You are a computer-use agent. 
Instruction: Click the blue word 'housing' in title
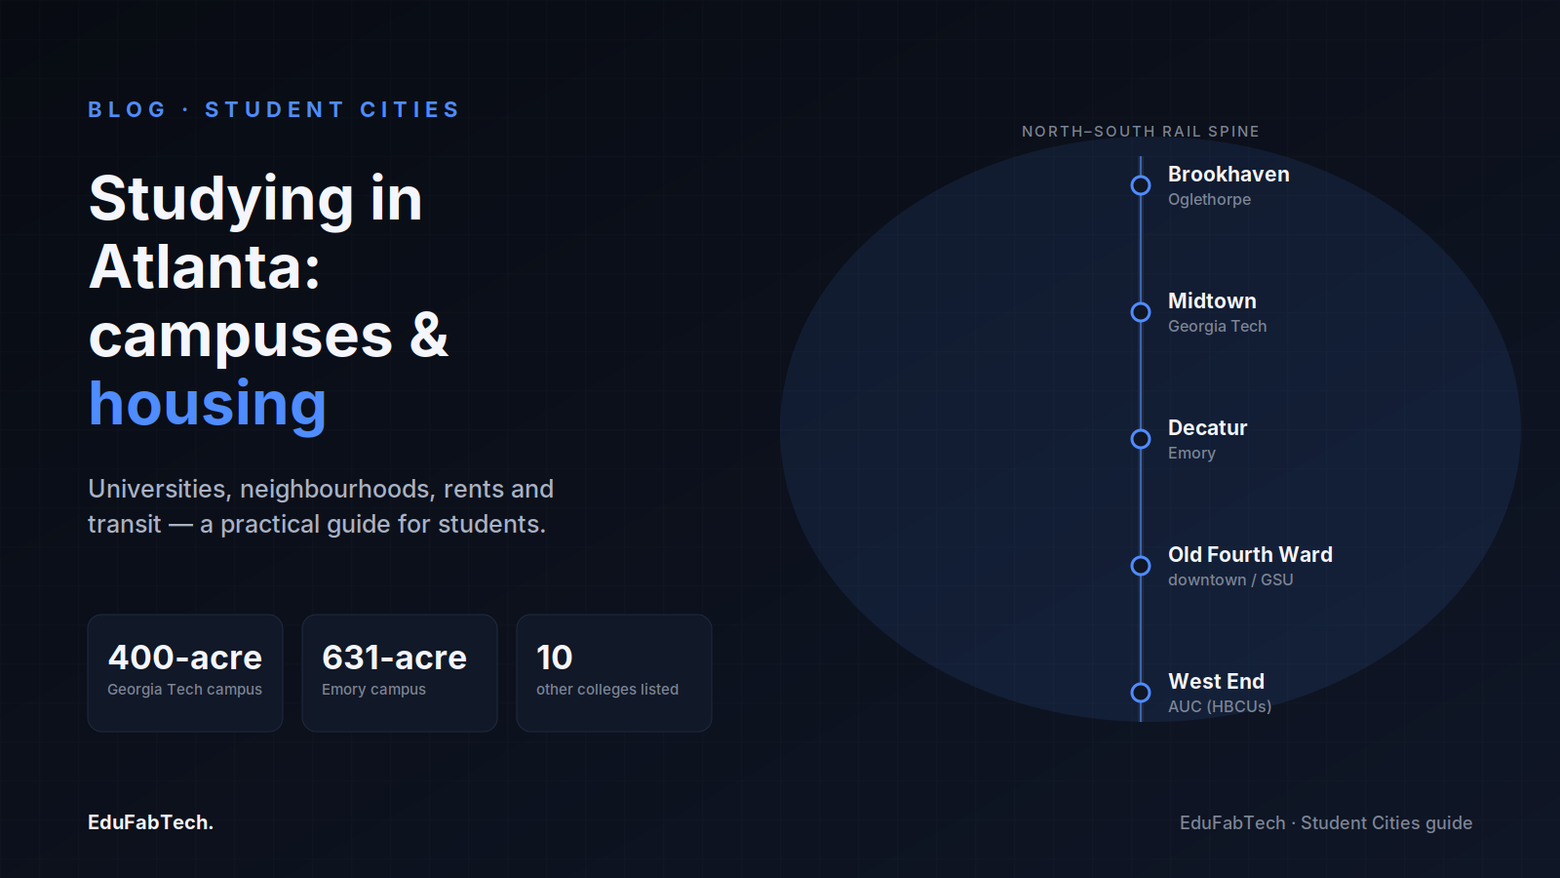click(208, 404)
